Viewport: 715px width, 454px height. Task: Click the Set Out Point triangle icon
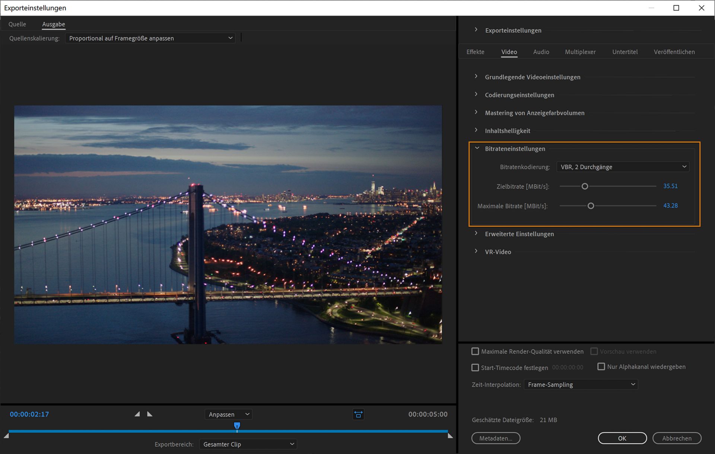point(150,414)
